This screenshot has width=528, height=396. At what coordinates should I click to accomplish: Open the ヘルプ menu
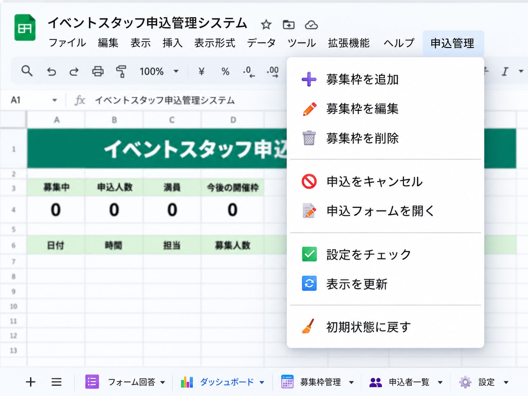[399, 43]
